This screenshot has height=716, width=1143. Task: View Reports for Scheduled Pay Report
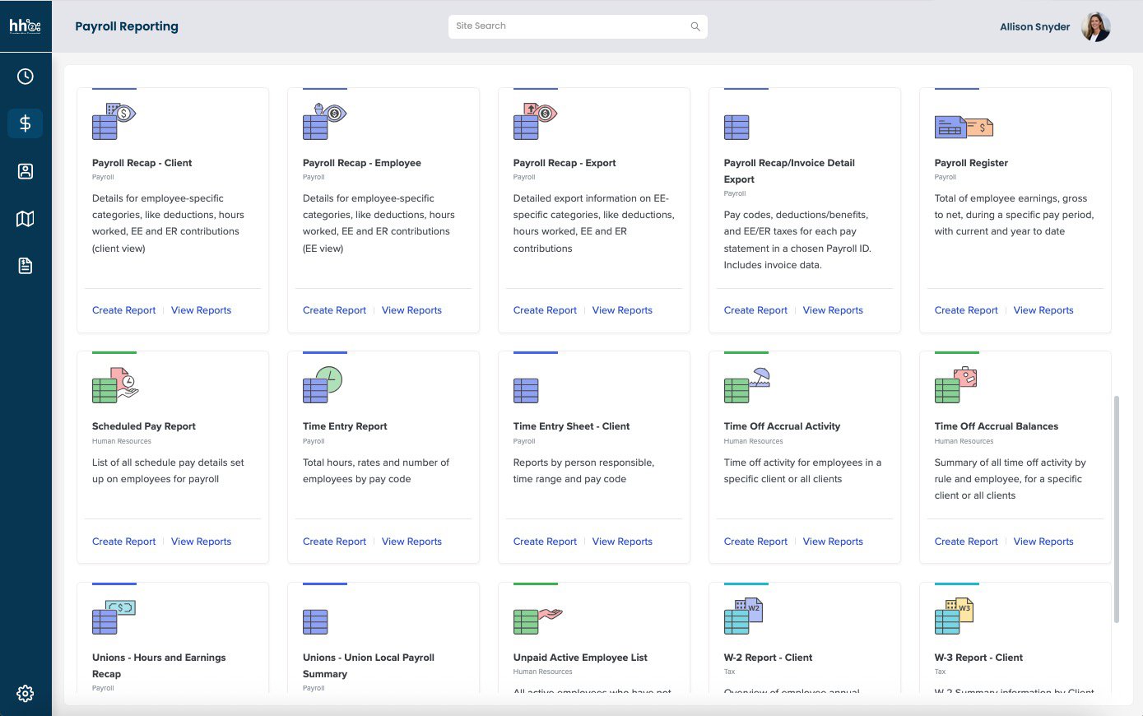pos(201,542)
